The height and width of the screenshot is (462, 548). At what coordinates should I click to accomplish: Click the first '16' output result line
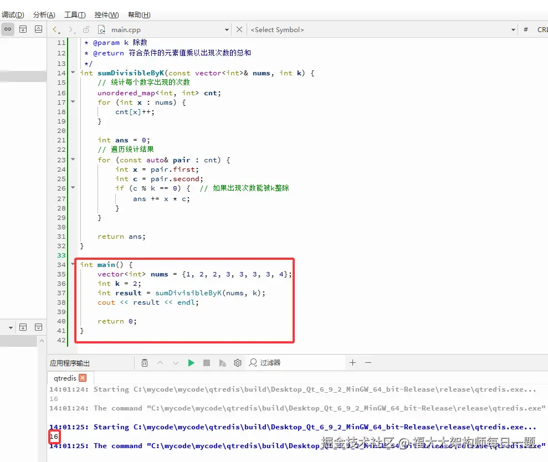(x=54, y=399)
